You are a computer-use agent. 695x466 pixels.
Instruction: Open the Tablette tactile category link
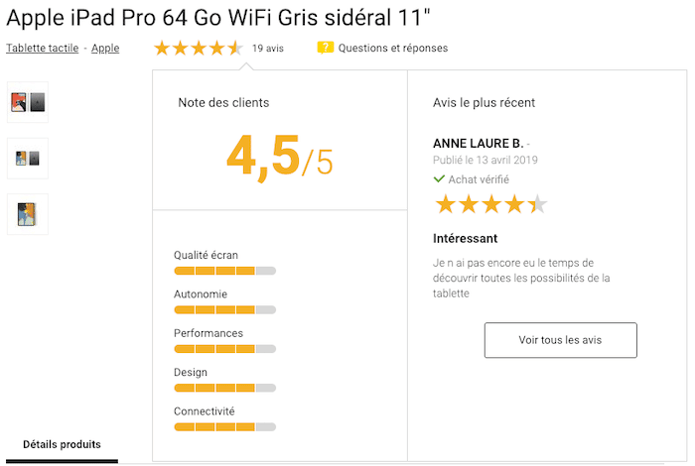click(x=42, y=48)
